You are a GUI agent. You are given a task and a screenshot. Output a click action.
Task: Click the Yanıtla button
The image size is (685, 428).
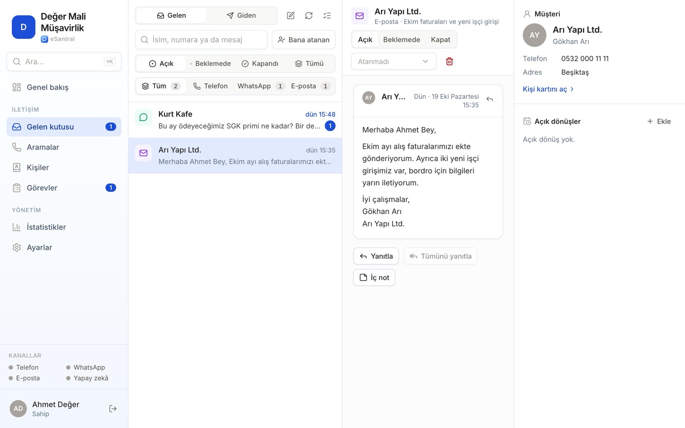click(x=376, y=256)
